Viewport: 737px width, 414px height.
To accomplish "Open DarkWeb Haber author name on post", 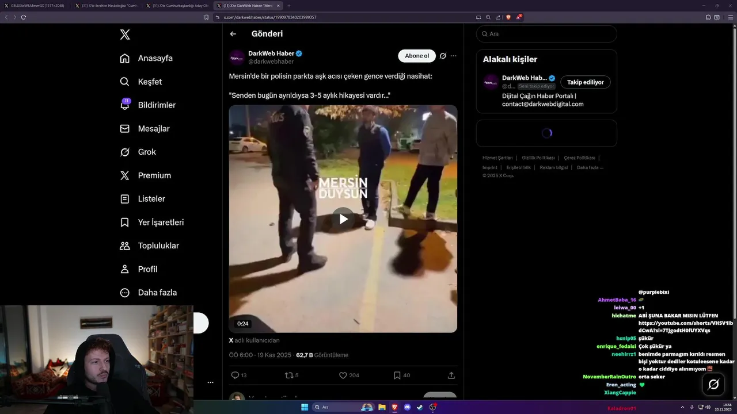I will 271,53.
